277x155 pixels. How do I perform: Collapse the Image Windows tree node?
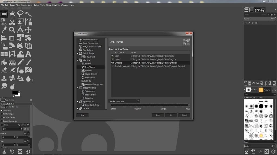point(78,88)
